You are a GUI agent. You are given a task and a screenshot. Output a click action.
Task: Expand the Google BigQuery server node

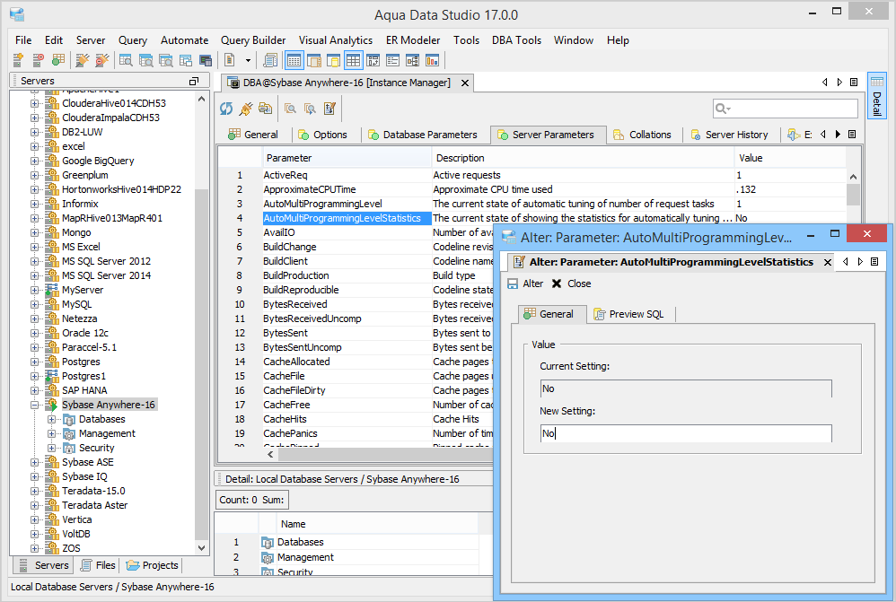click(x=34, y=161)
